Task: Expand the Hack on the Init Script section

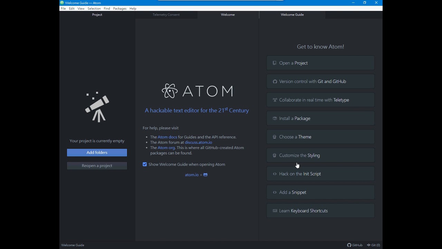Action: click(320, 174)
